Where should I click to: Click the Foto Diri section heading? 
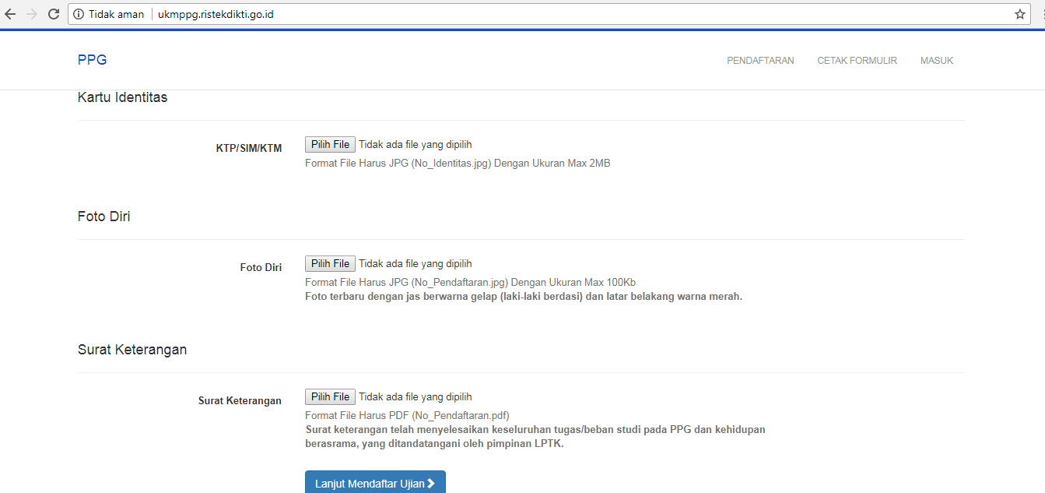point(104,217)
